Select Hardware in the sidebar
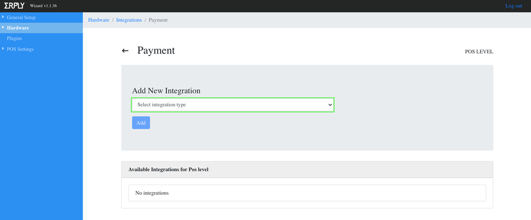The width and height of the screenshot is (531, 220). click(x=18, y=28)
